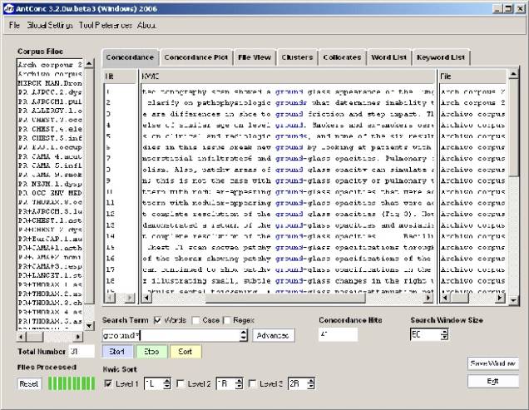Image resolution: width=529 pixels, height=410 pixels.
Task: Reset the processed files
Action: pyautogui.click(x=28, y=383)
